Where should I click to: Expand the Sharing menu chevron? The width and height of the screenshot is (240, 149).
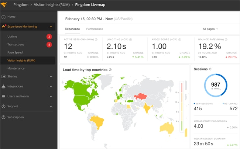tap(51, 76)
